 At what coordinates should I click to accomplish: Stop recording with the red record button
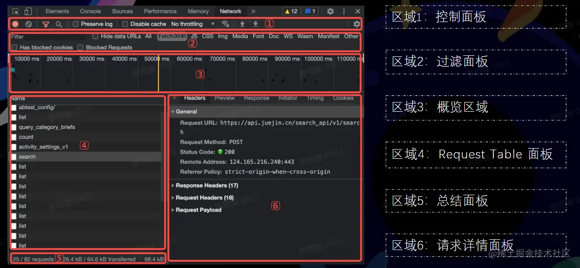coord(15,24)
